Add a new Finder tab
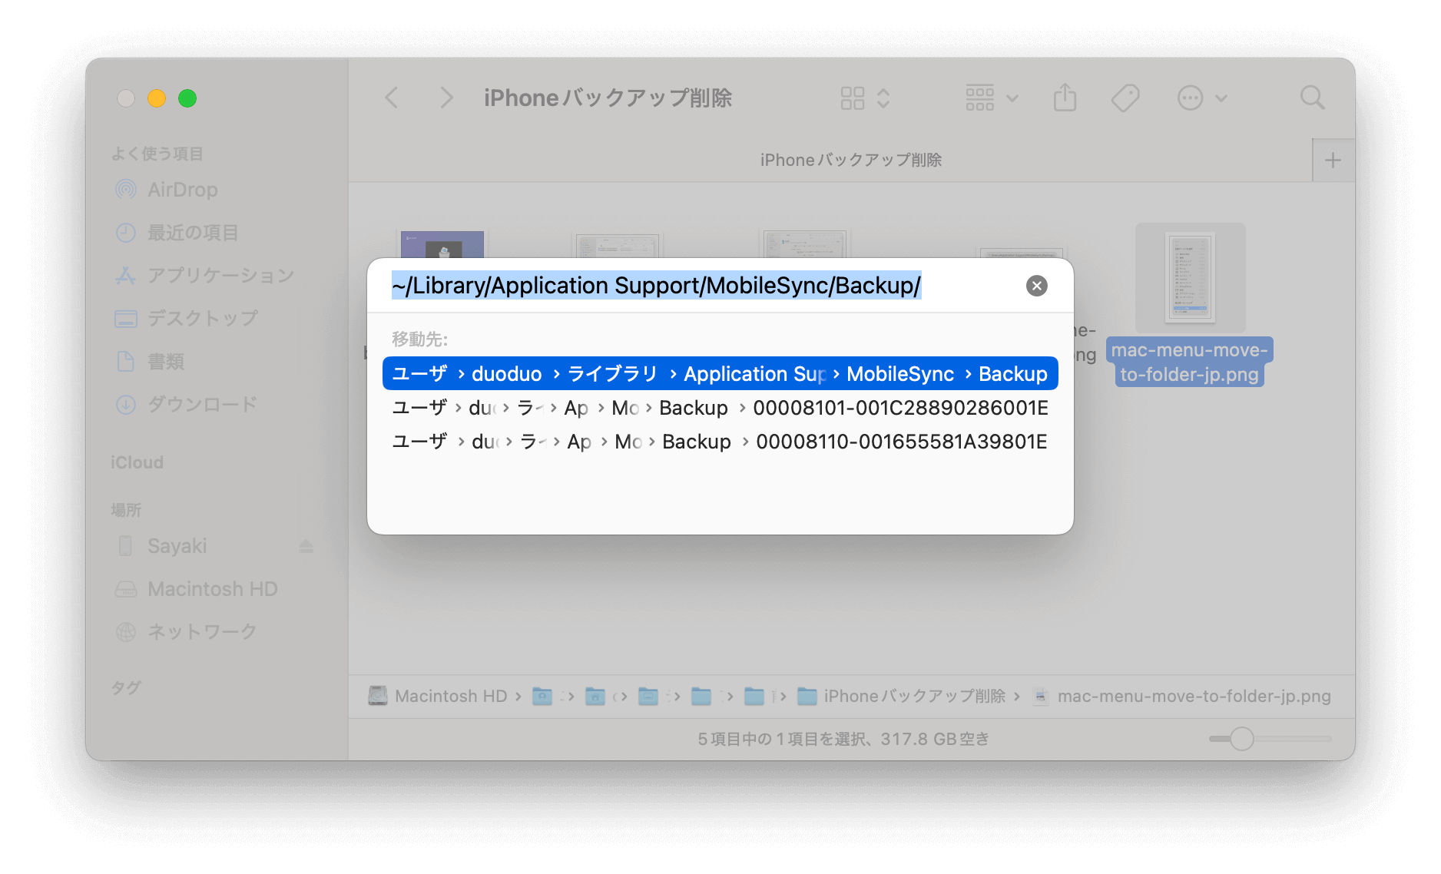The height and width of the screenshot is (874, 1441). tap(1333, 161)
